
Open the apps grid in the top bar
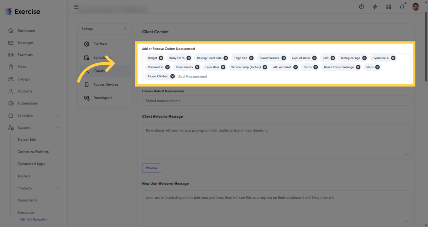(389, 7)
